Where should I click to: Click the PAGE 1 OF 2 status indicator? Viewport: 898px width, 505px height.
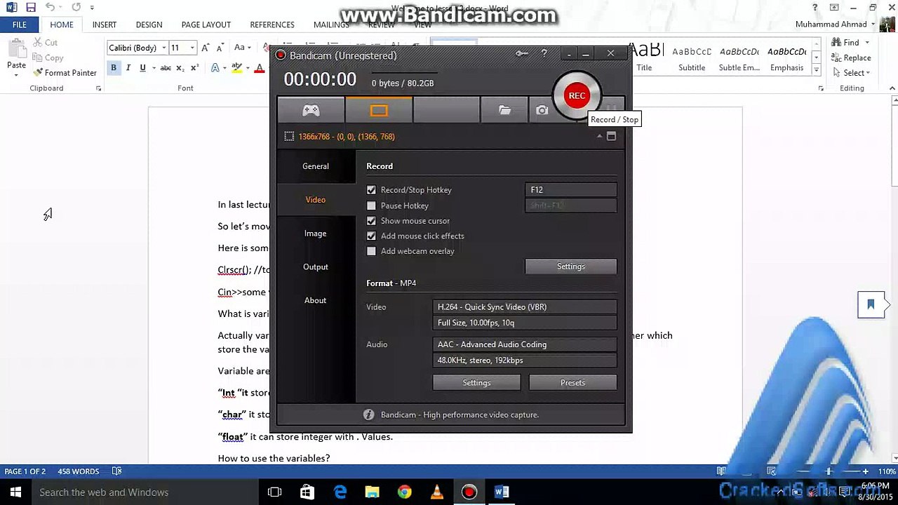pos(25,471)
